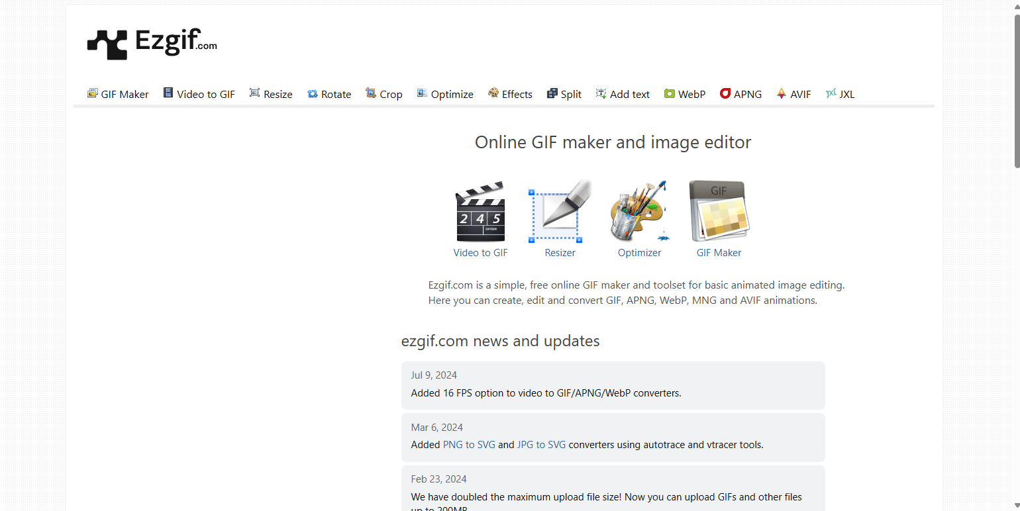
Task: Choose the Crop menu item
Action: point(384,94)
